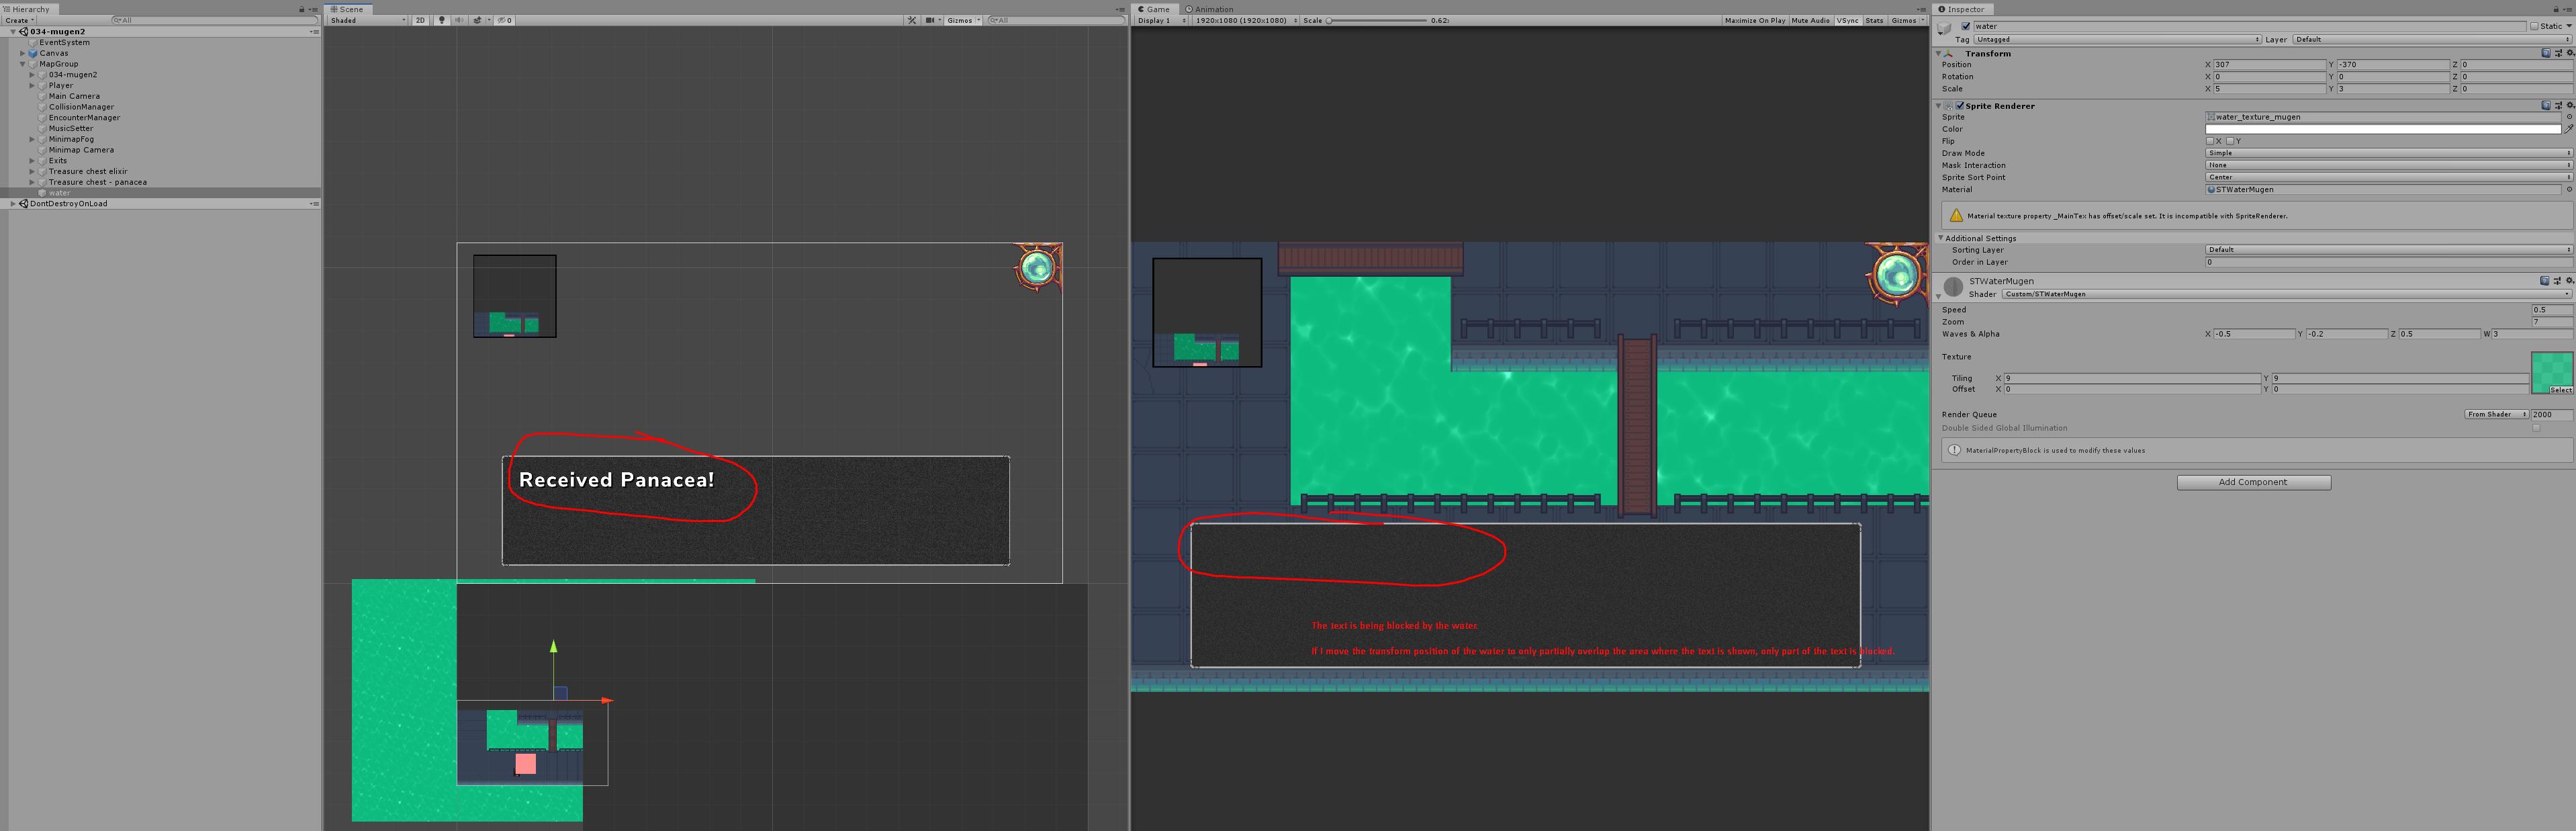Open Layer Default dropdown

pyautogui.click(x=2431, y=39)
